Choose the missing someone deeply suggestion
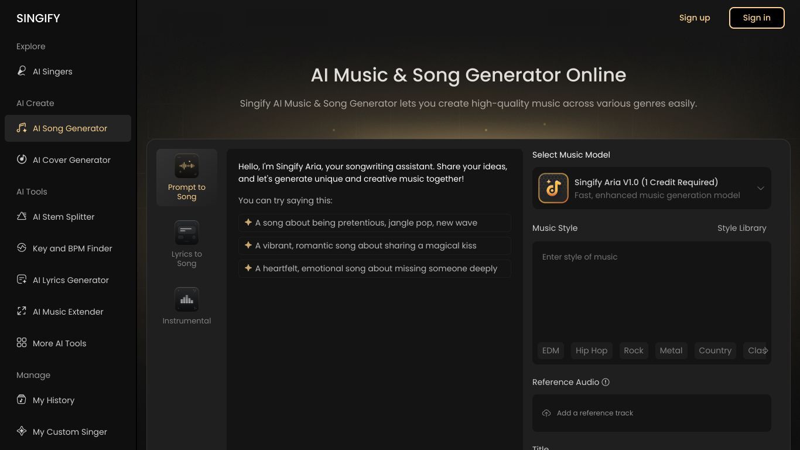This screenshot has height=450, width=800. click(x=375, y=268)
